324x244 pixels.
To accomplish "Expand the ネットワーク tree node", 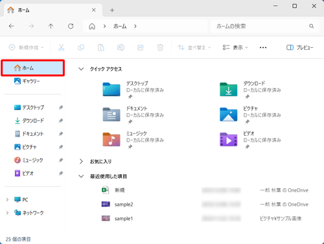I will click(7, 213).
